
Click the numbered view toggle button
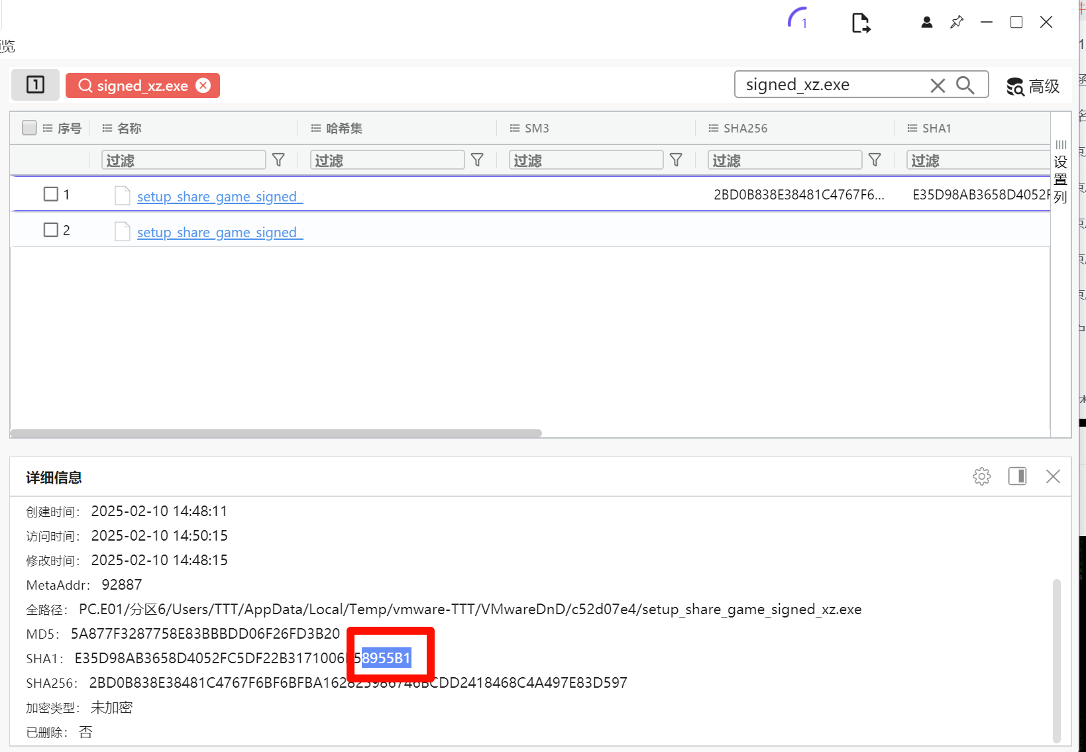pyautogui.click(x=35, y=85)
